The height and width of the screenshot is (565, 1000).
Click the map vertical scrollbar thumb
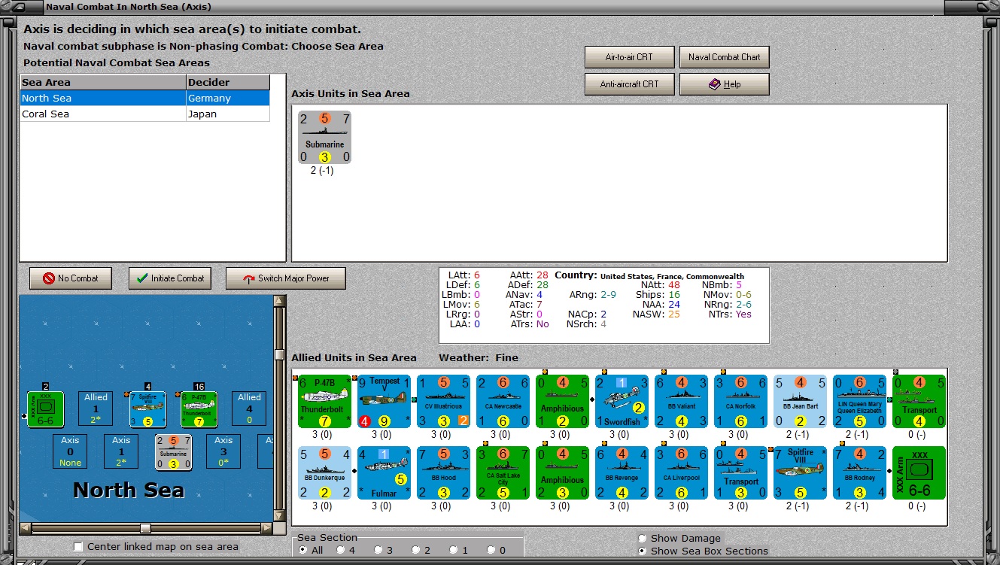279,355
